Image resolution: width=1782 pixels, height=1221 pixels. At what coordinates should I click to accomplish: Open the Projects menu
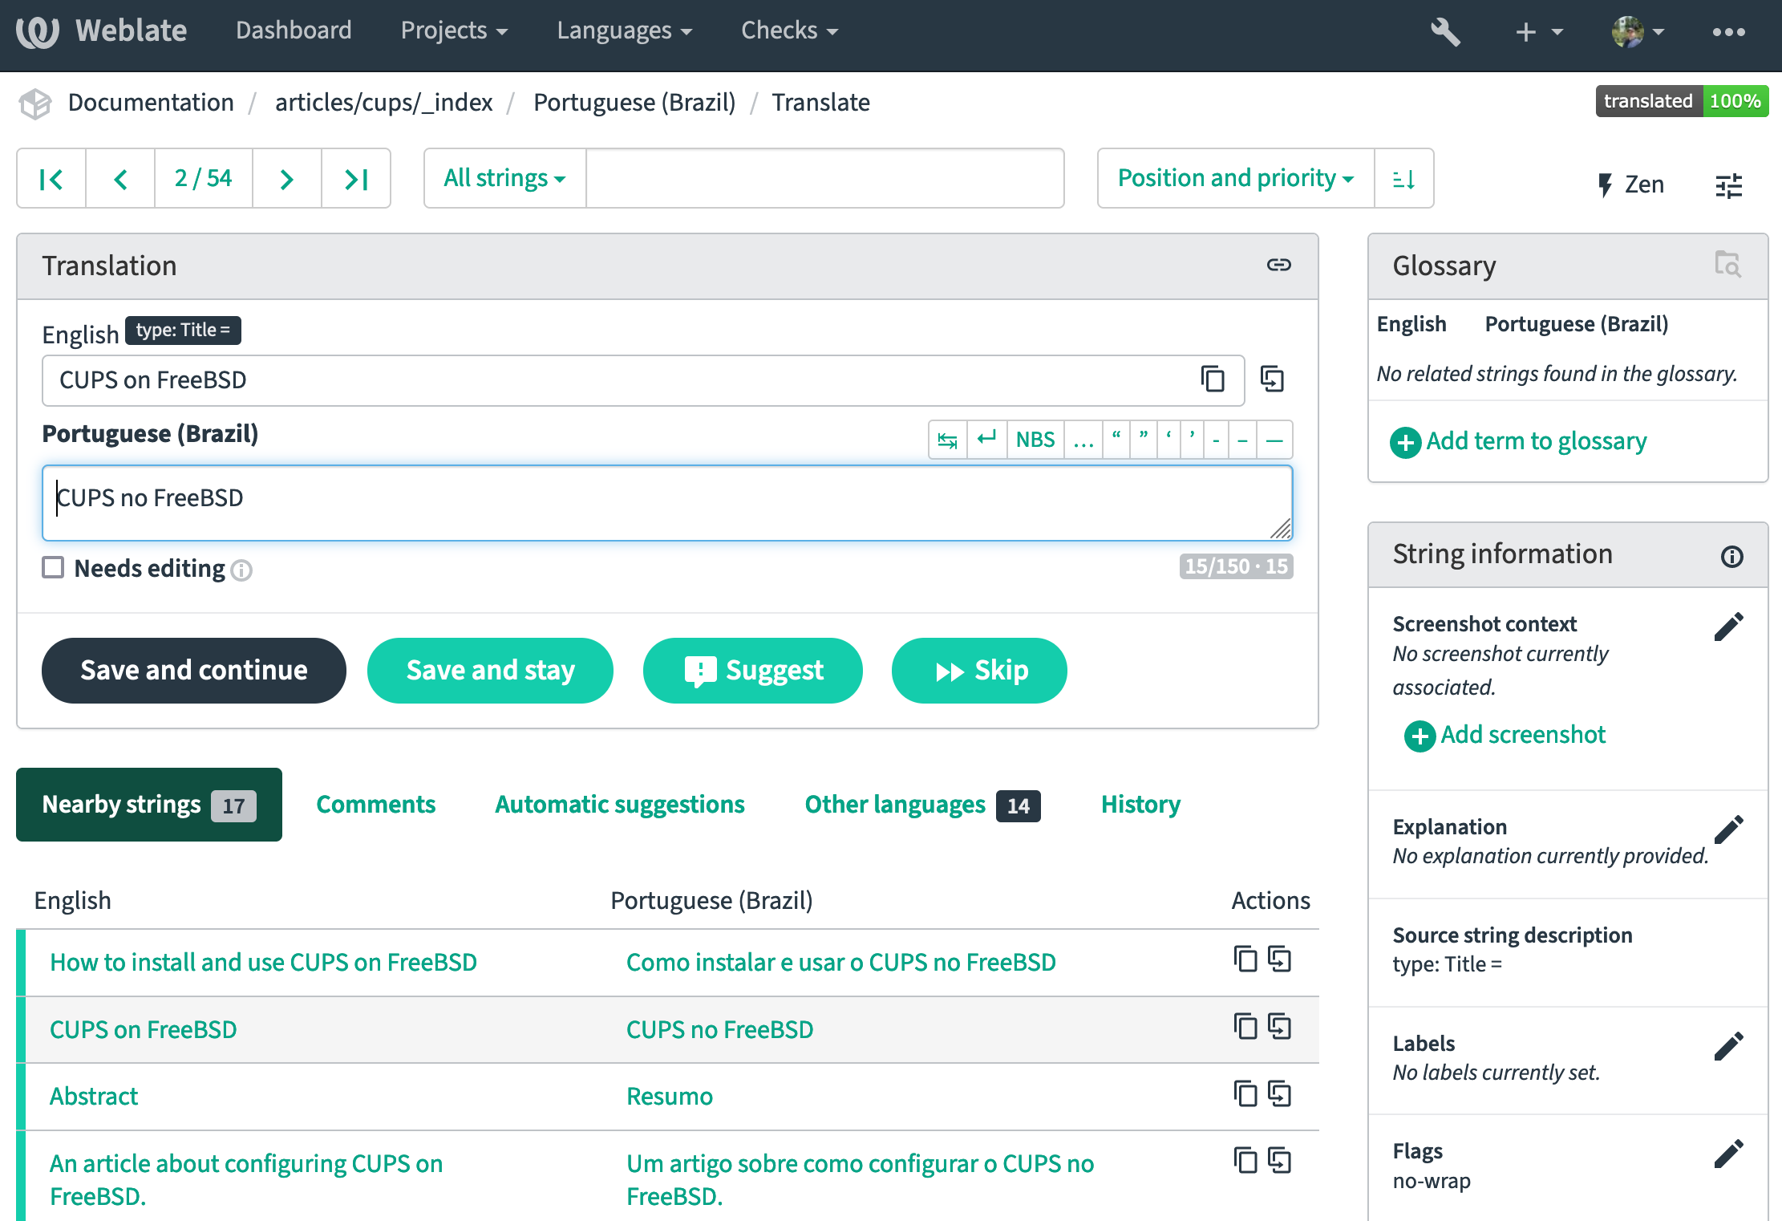click(x=454, y=30)
